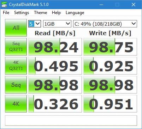The width and height of the screenshot is (142, 129).
Task: Click the empty comment field at the bottom
Action: 71,121
